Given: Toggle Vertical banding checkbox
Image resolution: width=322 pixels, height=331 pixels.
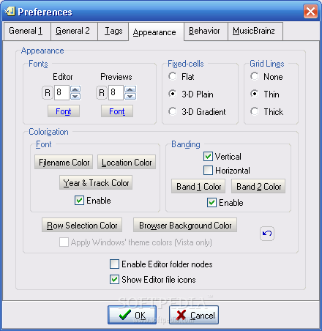Looking at the screenshot, I should coord(208,157).
